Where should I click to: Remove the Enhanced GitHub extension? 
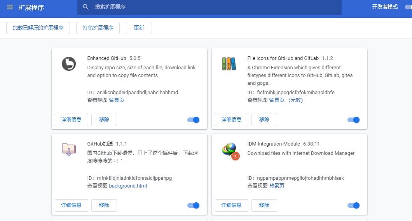tap(104, 120)
